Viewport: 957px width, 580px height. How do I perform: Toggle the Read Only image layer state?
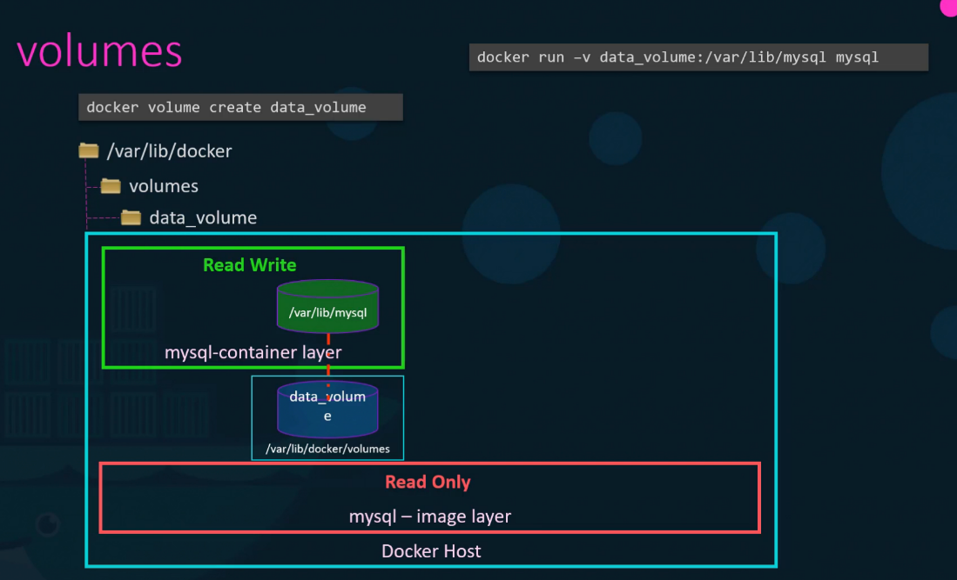tap(428, 482)
